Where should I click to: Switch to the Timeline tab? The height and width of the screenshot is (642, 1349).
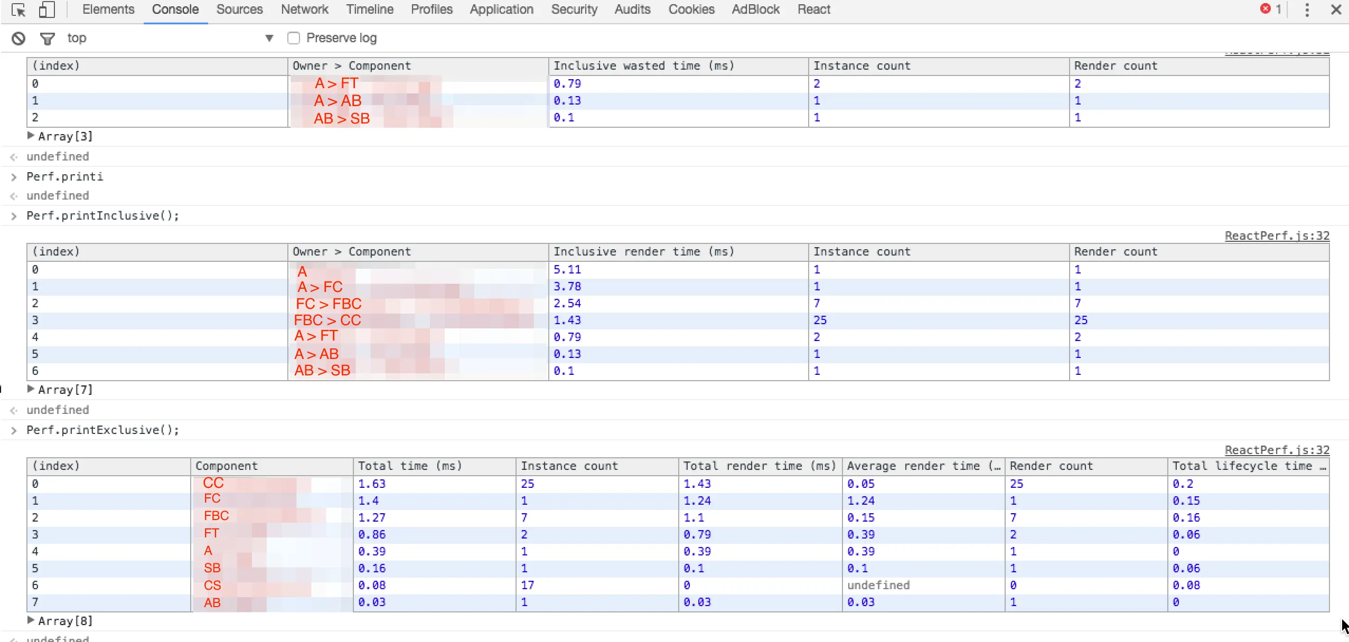370,10
